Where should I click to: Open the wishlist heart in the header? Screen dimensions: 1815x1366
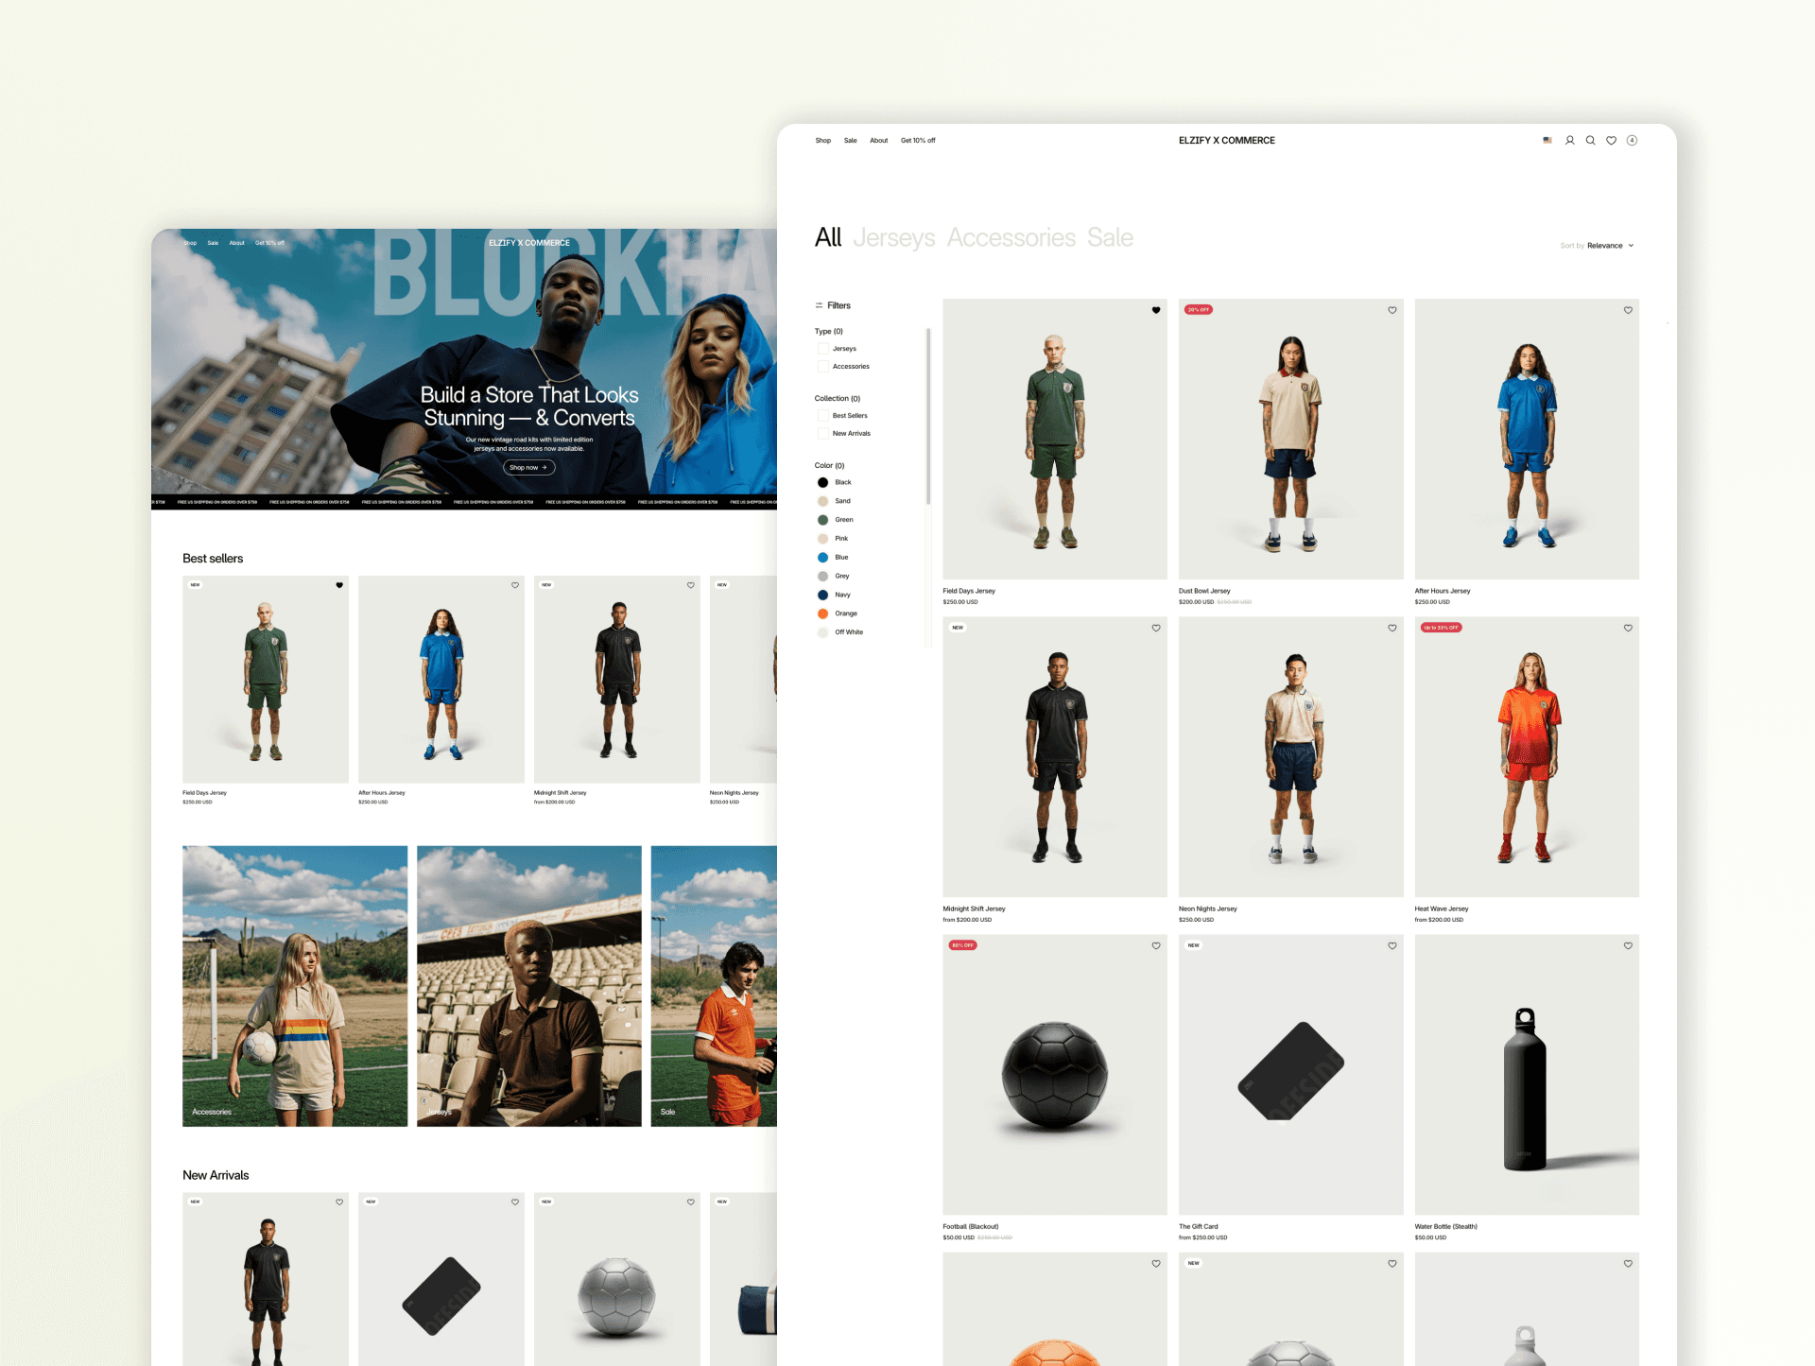1611,140
